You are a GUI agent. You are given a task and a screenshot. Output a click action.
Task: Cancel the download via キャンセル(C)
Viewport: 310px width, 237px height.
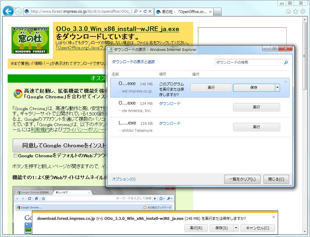257,228
